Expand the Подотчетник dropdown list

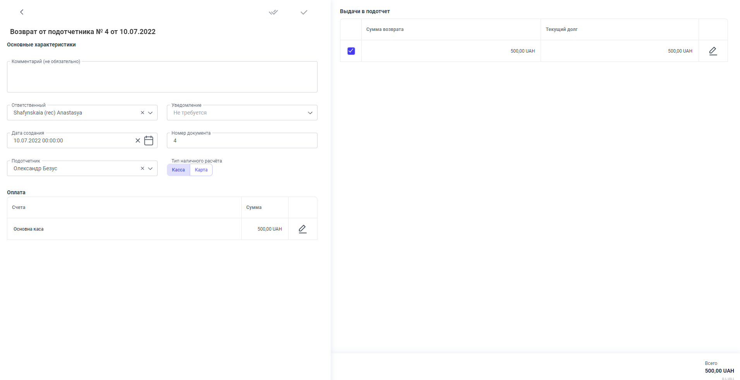click(x=151, y=168)
